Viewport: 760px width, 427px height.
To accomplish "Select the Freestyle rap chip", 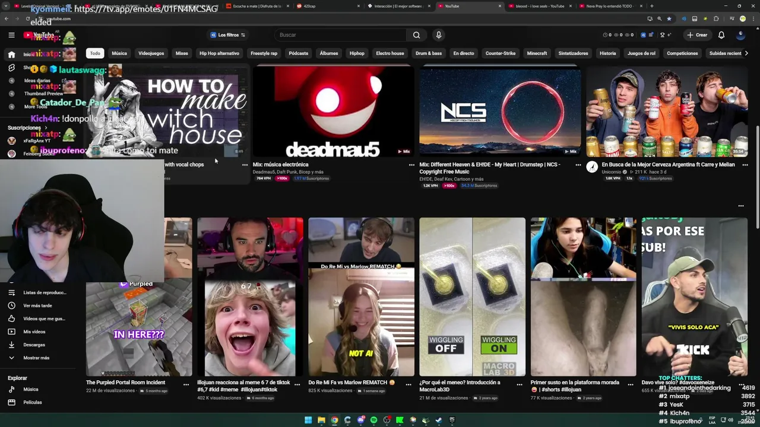I will click(264, 53).
